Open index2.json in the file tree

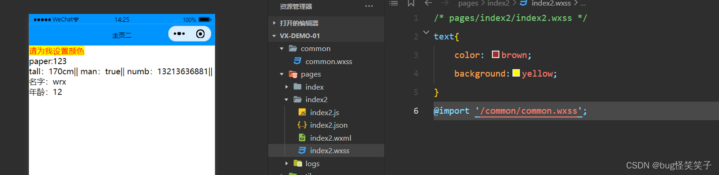[x=329, y=125]
